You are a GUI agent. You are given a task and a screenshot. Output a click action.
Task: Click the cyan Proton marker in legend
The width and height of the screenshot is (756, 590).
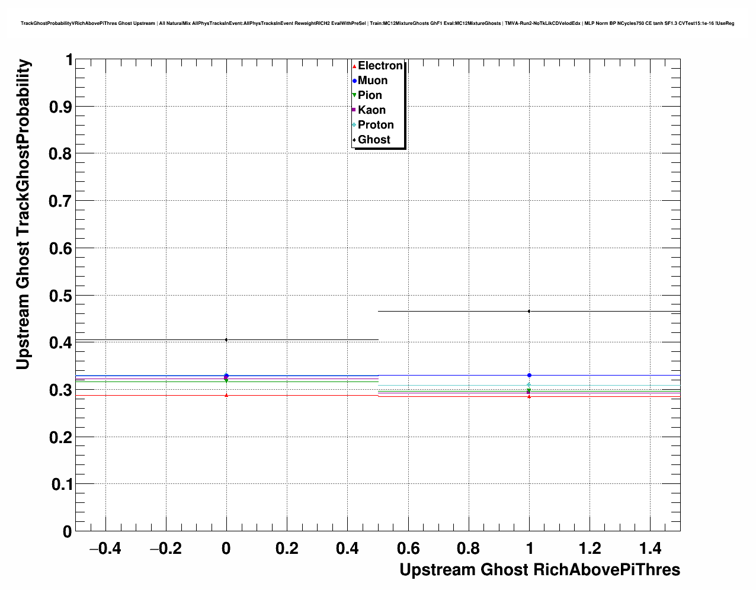(x=354, y=125)
